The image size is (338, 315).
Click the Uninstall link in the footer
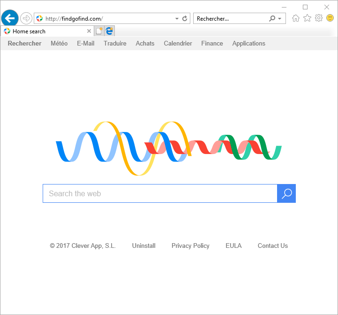pyautogui.click(x=143, y=246)
